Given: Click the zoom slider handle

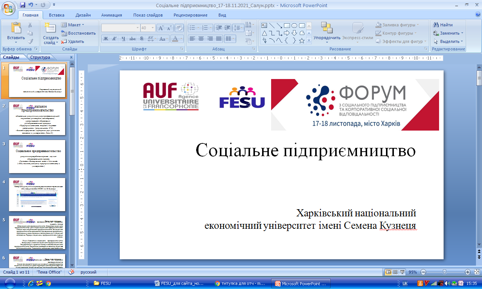Looking at the screenshot, I should click(445, 272).
